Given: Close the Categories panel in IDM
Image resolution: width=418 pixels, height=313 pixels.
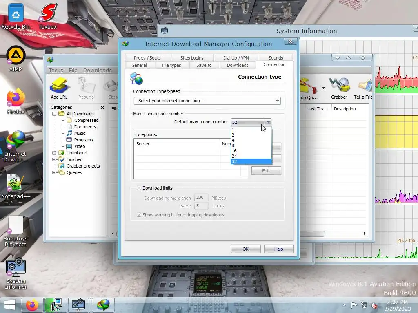Looking at the screenshot, I should tap(102, 107).
